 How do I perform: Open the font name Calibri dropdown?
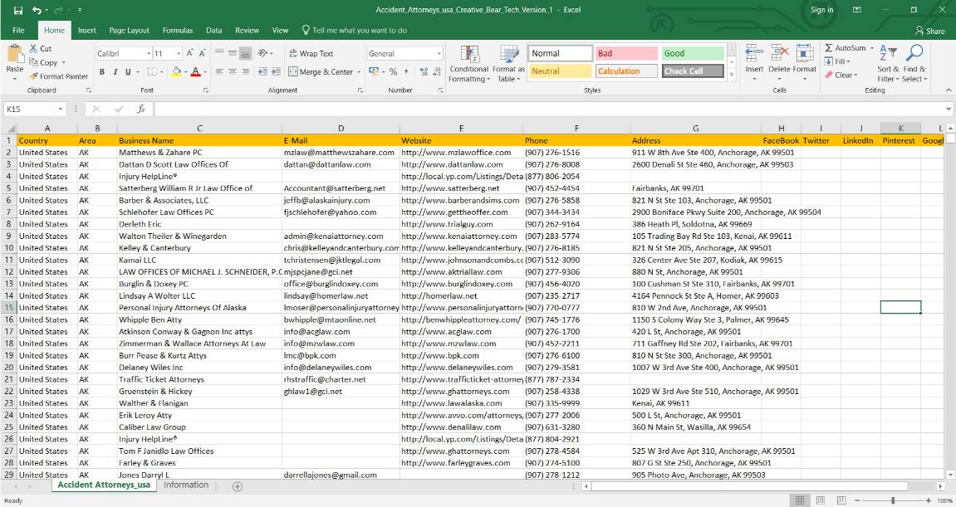148,54
